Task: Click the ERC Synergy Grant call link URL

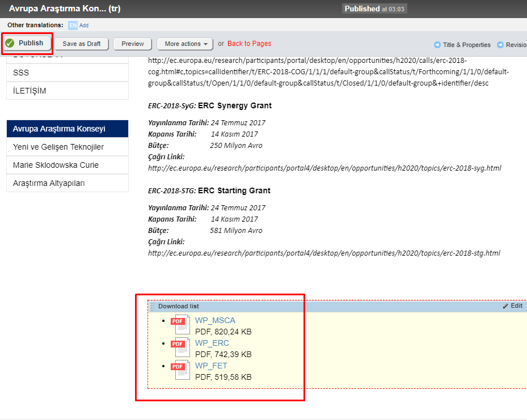Action: tap(324, 168)
